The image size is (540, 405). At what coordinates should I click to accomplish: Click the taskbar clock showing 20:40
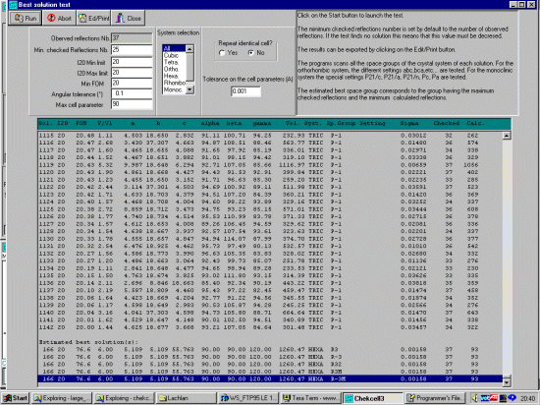coord(528,398)
